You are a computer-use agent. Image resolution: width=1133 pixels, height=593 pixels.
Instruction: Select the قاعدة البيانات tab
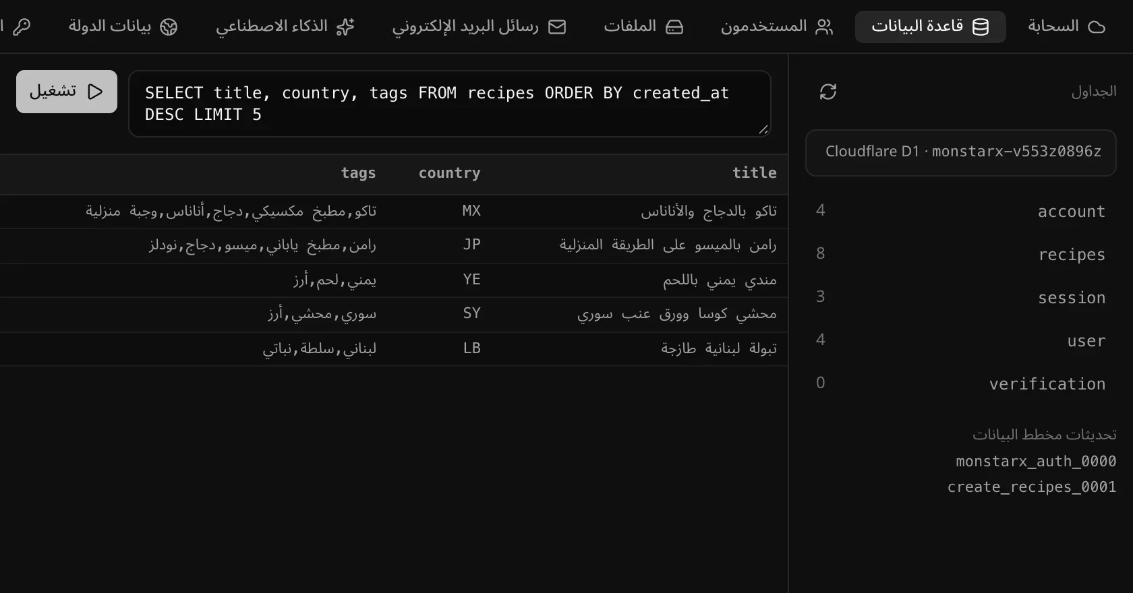[x=930, y=26]
